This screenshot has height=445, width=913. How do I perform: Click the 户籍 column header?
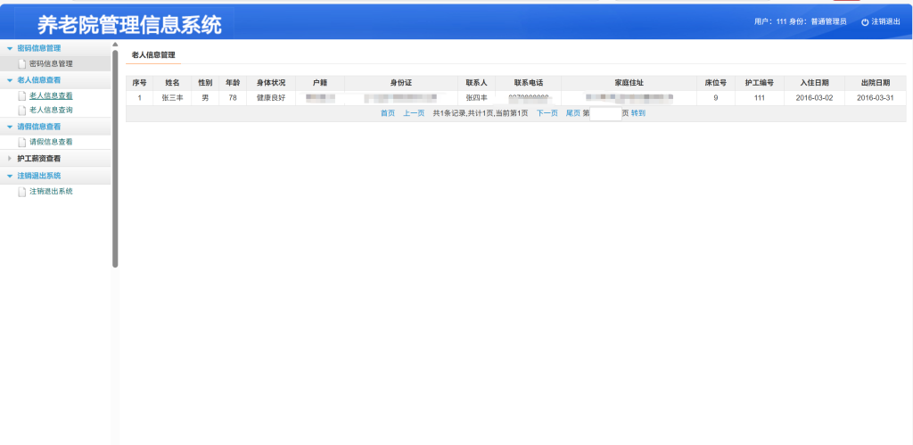click(x=320, y=83)
